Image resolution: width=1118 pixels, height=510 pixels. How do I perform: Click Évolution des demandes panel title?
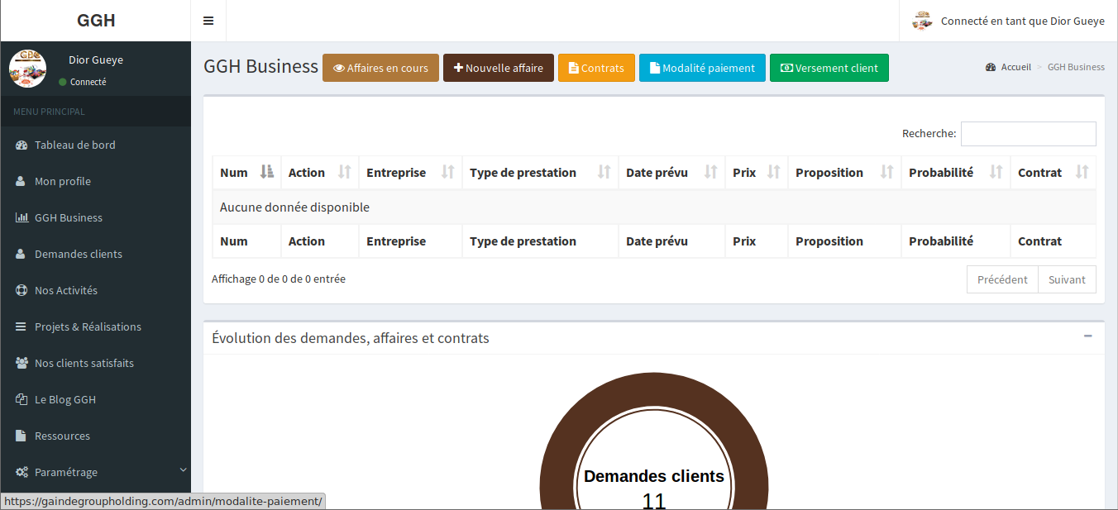pos(351,337)
